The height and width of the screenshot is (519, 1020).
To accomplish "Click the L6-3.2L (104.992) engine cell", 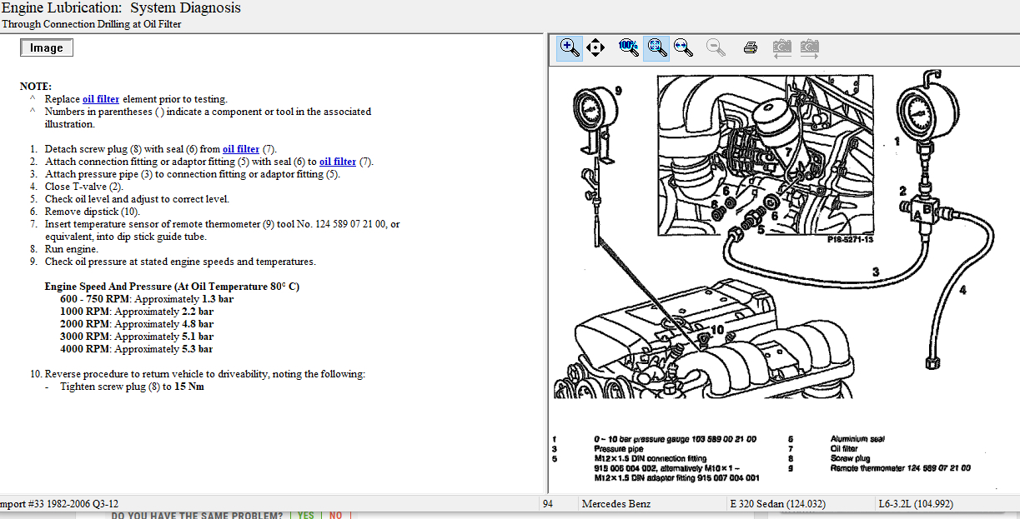I will pyautogui.click(x=915, y=504).
